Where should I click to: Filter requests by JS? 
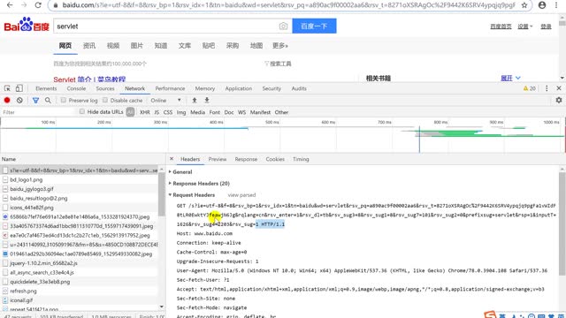coord(157,112)
